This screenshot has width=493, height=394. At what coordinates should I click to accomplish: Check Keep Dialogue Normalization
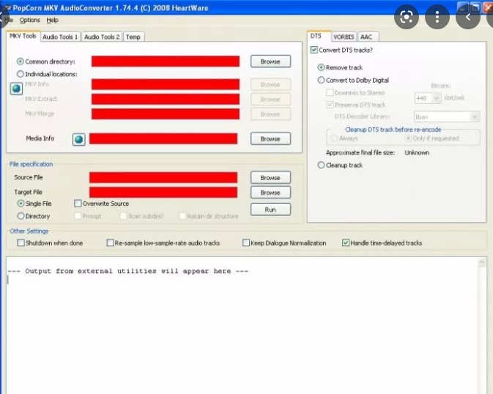[246, 242]
